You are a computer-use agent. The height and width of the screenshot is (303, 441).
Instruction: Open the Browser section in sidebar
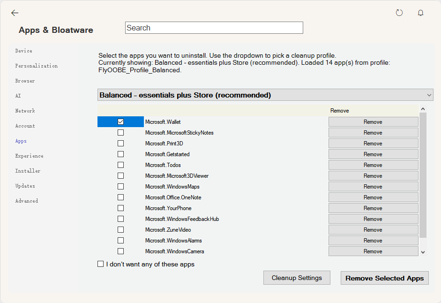point(25,81)
